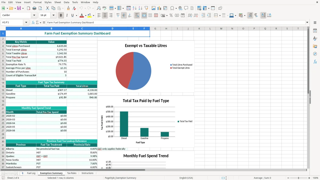Click the Print icon
Screen dimensions: 320x180
pos(34,8)
